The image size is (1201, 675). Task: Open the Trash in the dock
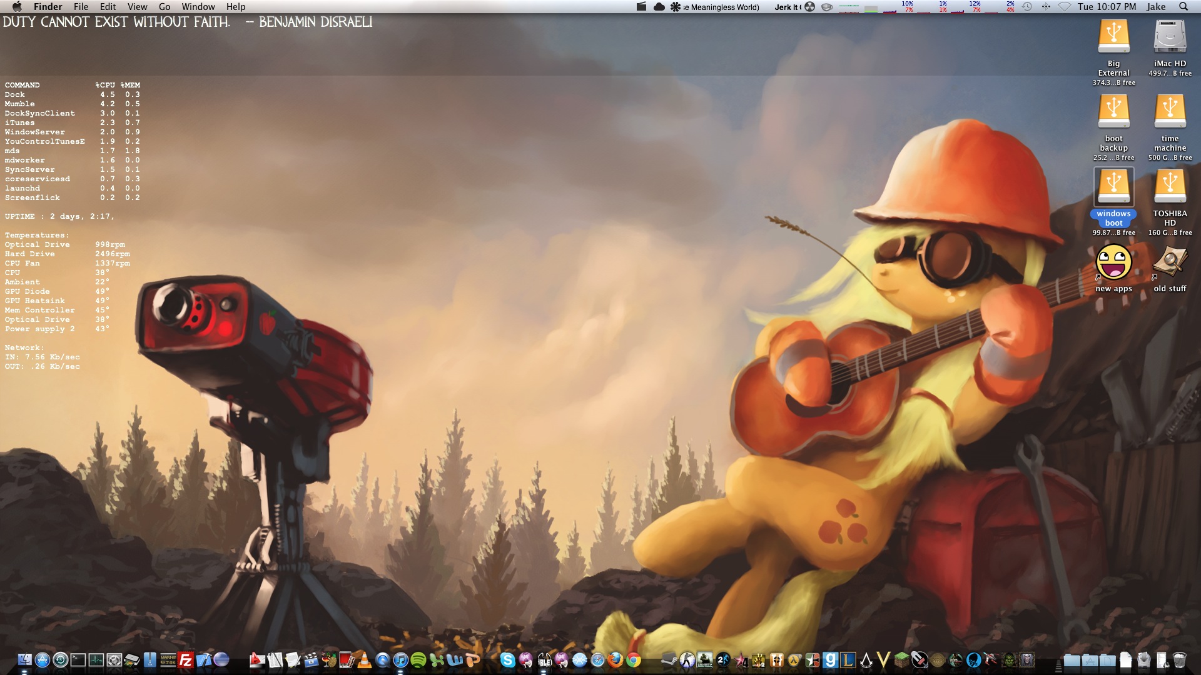point(1179,660)
